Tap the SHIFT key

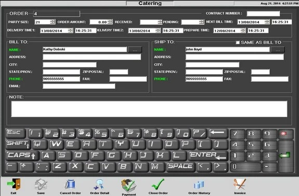18,145
